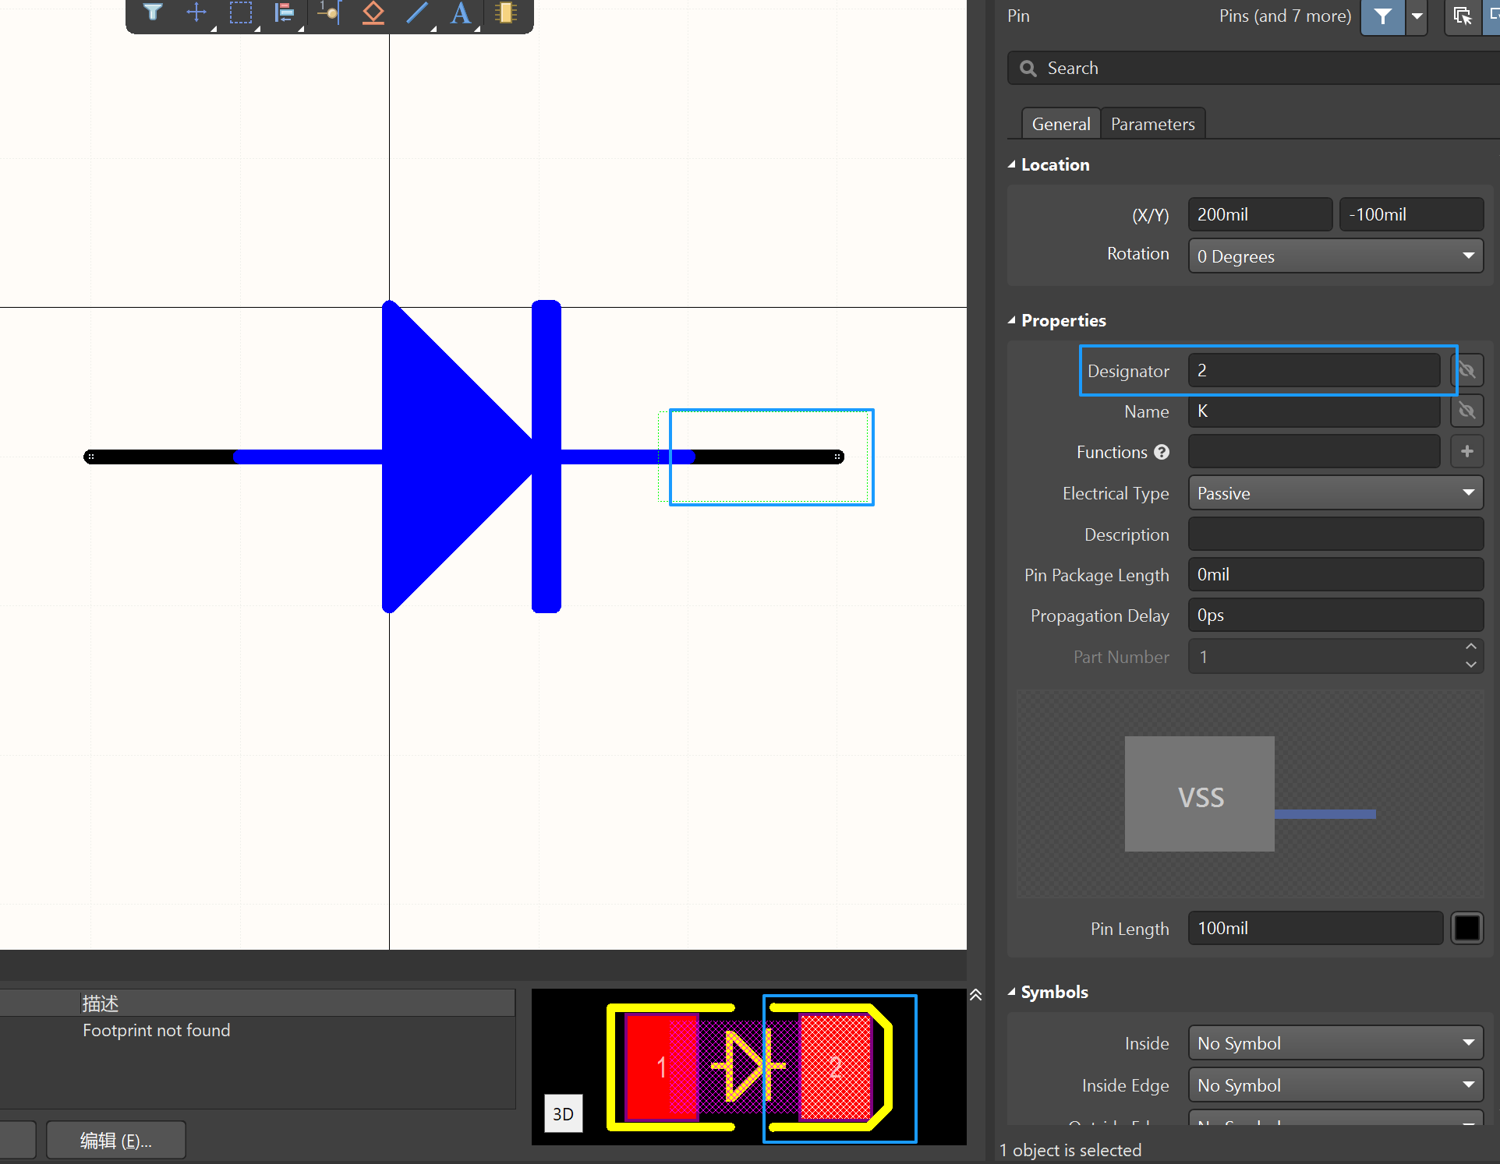Click the Search field in Properties panel
The height and width of the screenshot is (1164, 1500).
click(1253, 69)
